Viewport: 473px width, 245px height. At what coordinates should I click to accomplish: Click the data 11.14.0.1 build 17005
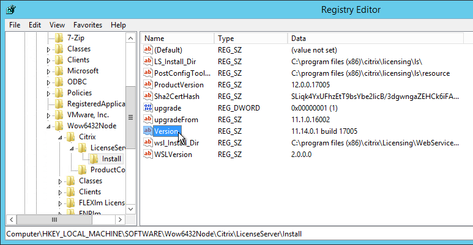tap(324, 131)
